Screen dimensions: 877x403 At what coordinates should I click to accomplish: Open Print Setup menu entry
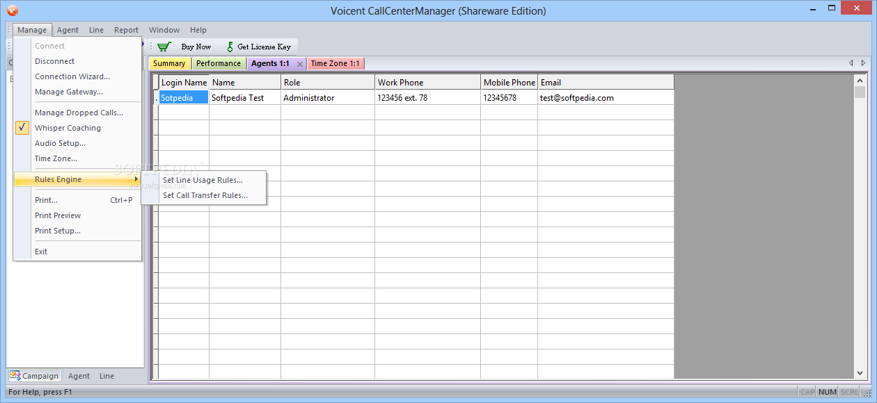(x=77, y=231)
